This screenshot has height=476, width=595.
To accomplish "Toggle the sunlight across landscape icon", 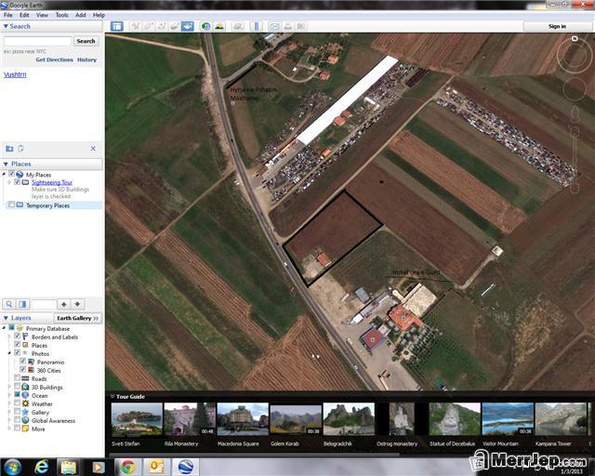I will coord(219,26).
